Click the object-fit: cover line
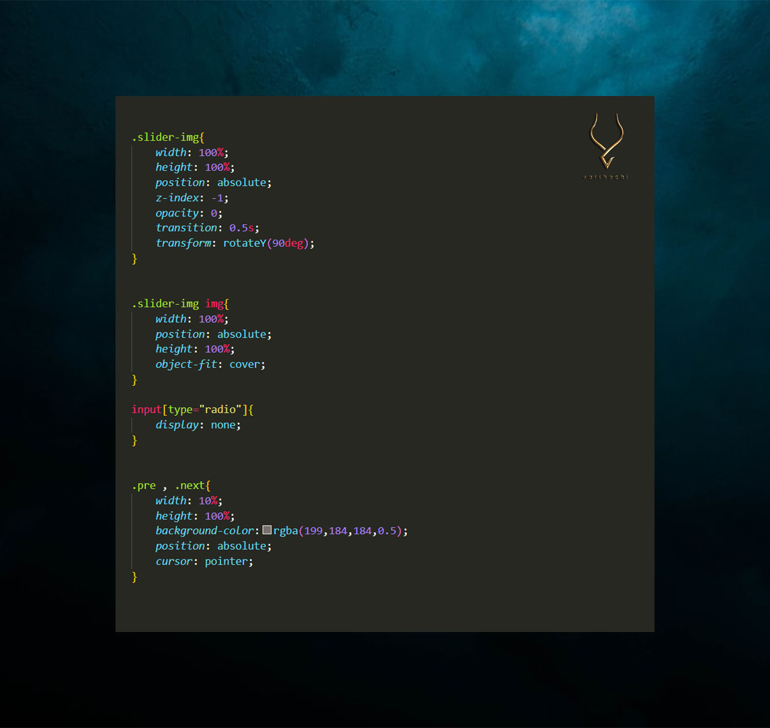The image size is (770, 728). click(210, 364)
